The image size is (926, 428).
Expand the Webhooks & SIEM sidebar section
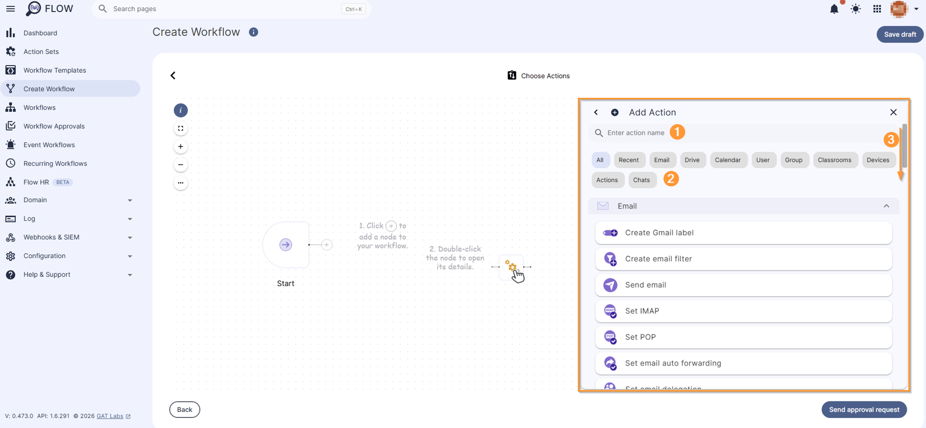pyautogui.click(x=70, y=237)
